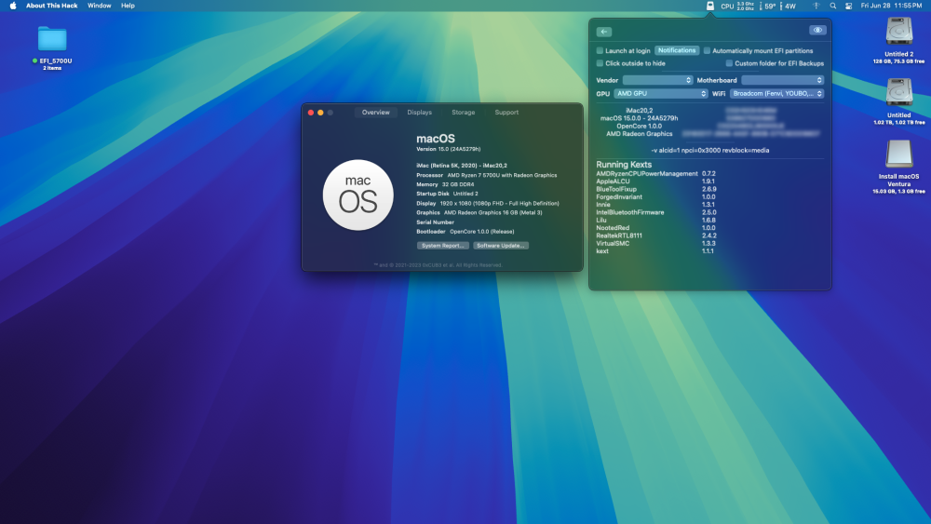Toggle Click outside to hide checkbox
Screen dimensions: 931x524
click(x=600, y=63)
